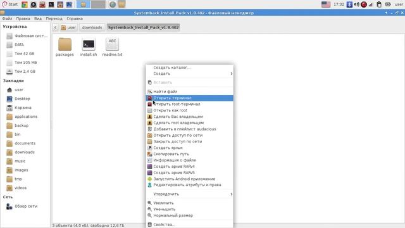The width and height of the screenshot is (405, 228).
Task: Open the Переход menu
Action: coord(54,18)
